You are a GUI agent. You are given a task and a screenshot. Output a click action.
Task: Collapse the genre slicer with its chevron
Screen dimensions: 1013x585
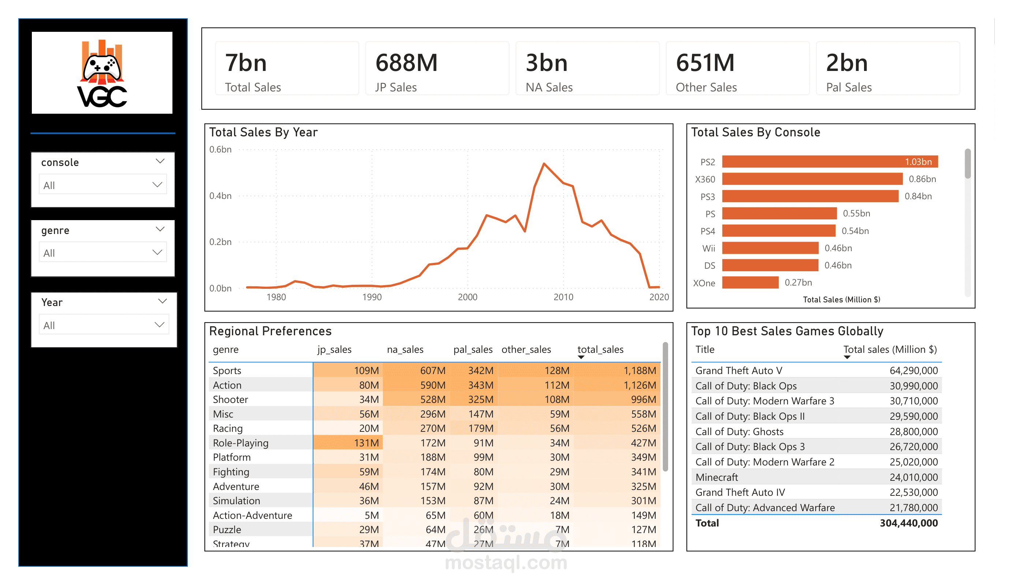click(x=160, y=229)
